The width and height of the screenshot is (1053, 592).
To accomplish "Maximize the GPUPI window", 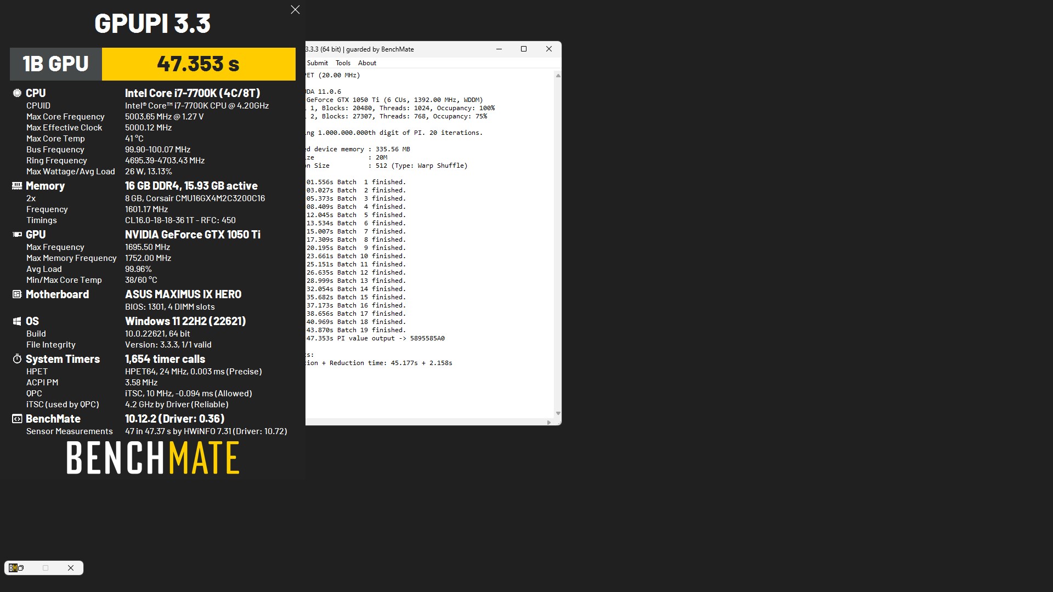I will 524,49.
